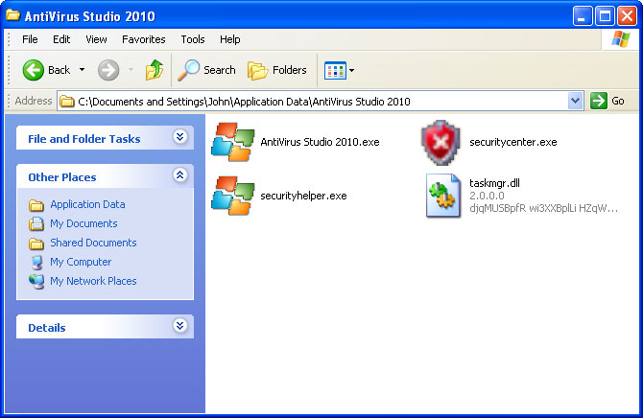Image resolution: width=643 pixels, height=418 pixels.
Task: Click the djqMUSBpfR description text
Action: click(x=543, y=208)
